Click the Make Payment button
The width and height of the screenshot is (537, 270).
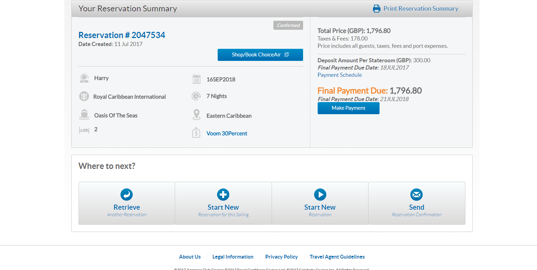348,108
